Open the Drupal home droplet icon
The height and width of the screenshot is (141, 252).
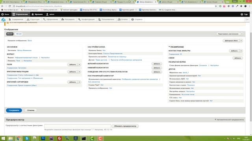tap(4, 20)
